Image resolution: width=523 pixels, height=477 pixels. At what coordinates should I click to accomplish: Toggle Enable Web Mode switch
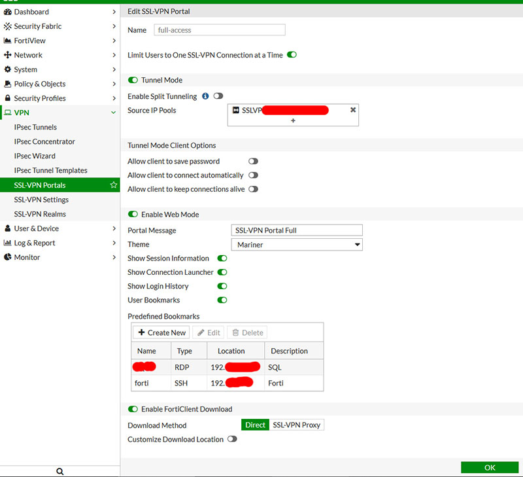(x=133, y=215)
